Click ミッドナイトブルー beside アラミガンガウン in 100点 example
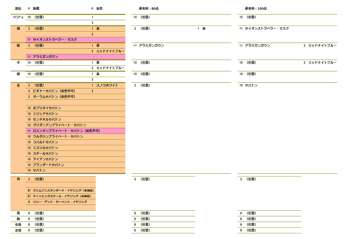349x239 pixels. (x=322, y=46)
